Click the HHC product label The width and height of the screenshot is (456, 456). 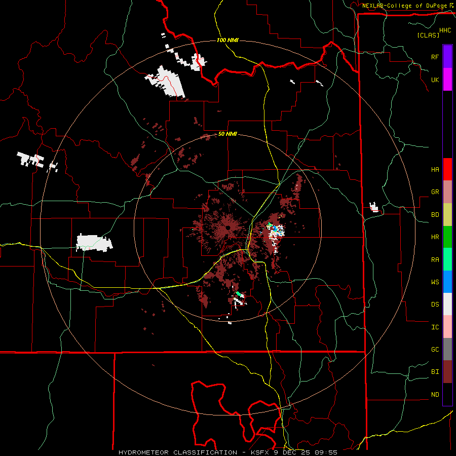(445, 30)
